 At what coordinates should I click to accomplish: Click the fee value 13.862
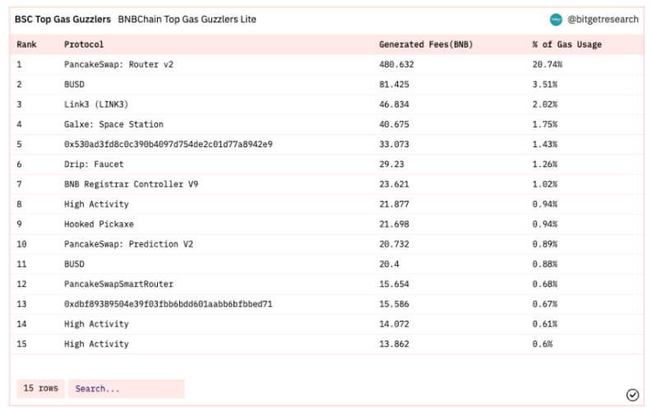click(x=394, y=344)
